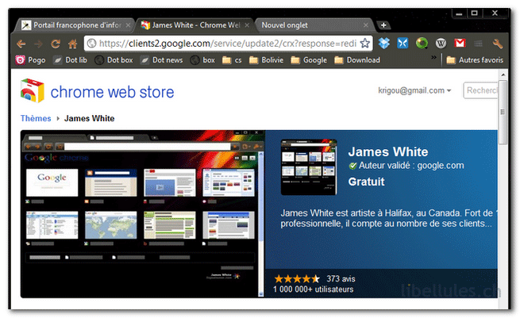Screen dimensions: 520x318
Task: Click the site info icon in address bar
Action: (x=91, y=44)
